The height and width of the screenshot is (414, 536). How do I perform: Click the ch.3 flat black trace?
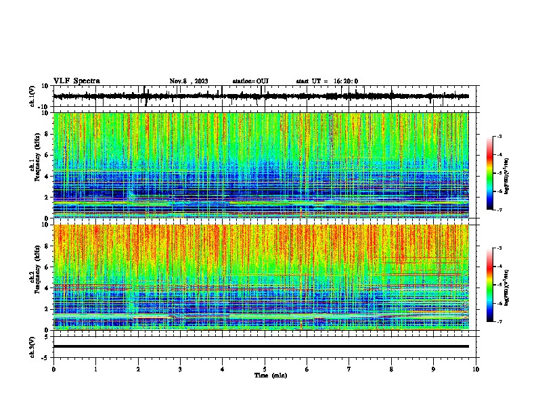[261, 346]
